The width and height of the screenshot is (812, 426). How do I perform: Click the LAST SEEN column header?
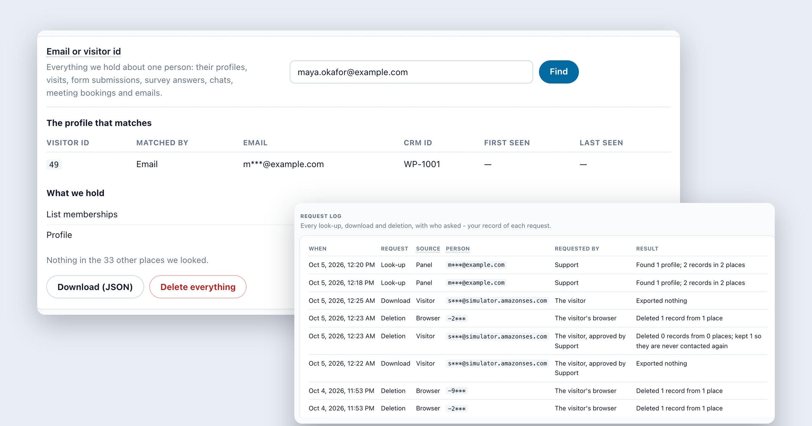click(601, 143)
